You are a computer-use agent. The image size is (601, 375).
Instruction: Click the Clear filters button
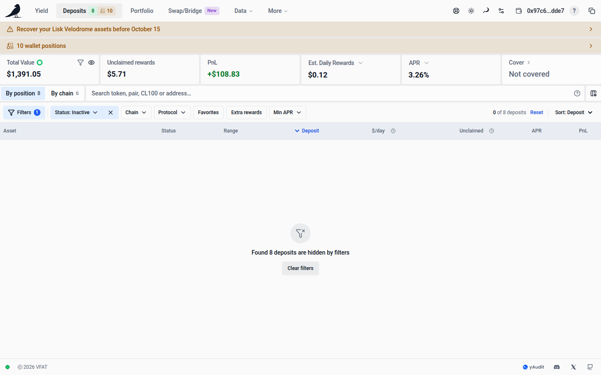click(300, 268)
